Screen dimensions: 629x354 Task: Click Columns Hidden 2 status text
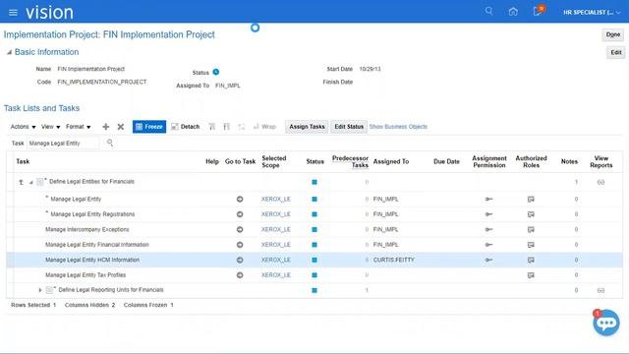pos(89,305)
